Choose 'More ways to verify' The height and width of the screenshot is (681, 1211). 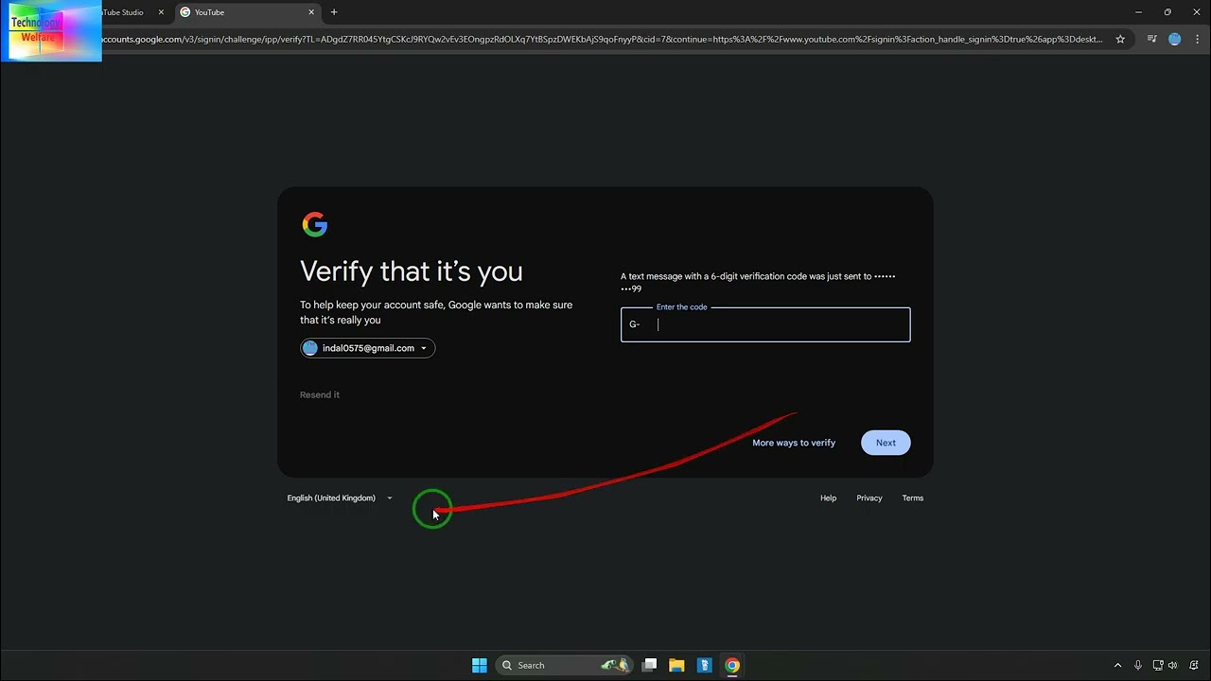click(x=794, y=443)
